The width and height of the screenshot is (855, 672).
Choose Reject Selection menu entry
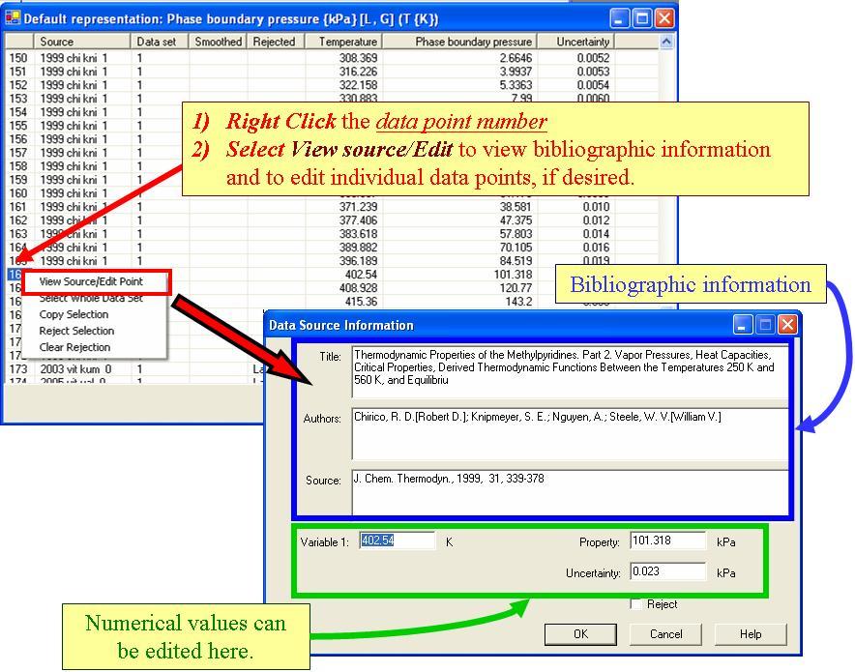(76, 331)
